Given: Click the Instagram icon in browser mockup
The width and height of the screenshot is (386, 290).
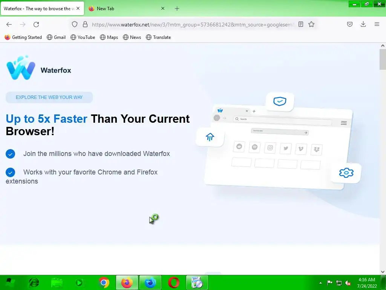Looking at the screenshot, I should (270, 148).
